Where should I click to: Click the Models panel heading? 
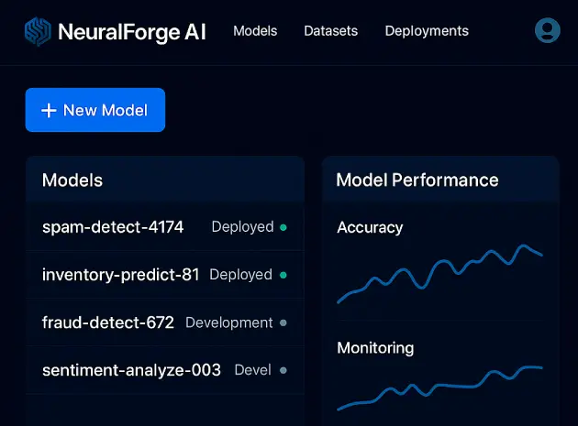pos(72,180)
